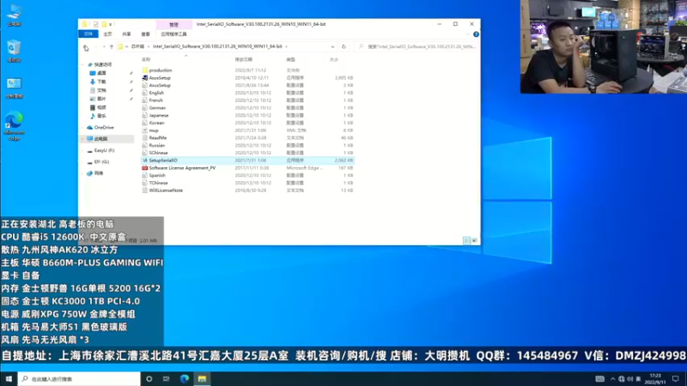This screenshot has width=687, height=386.
Task: Click File Explorer taskbar button
Action: pos(202,379)
